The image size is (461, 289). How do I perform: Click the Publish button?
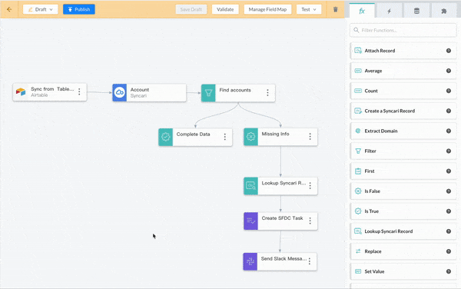[x=79, y=9]
